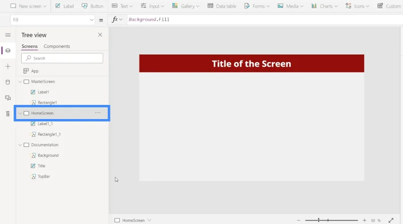
Task: Select Documentation screen in tree
Action: click(x=45, y=145)
